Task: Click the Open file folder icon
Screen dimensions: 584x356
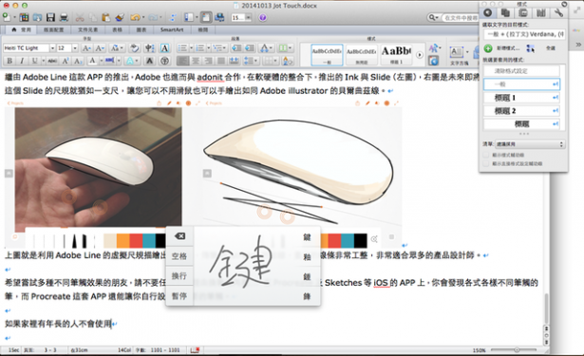Action: (37, 17)
